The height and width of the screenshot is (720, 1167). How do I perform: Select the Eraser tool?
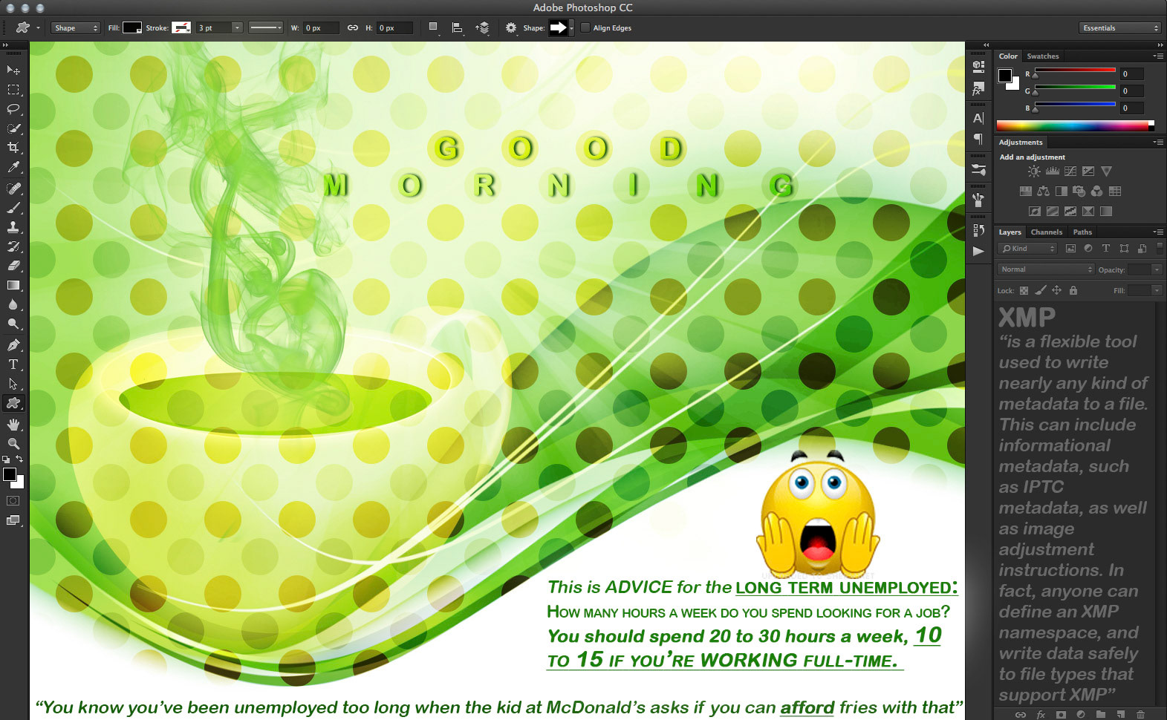[x=13, y=266]
